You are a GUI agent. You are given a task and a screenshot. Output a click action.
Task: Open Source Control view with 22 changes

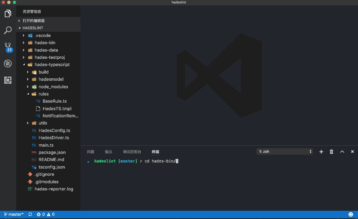pyautogui.click(x=8, y=48)
